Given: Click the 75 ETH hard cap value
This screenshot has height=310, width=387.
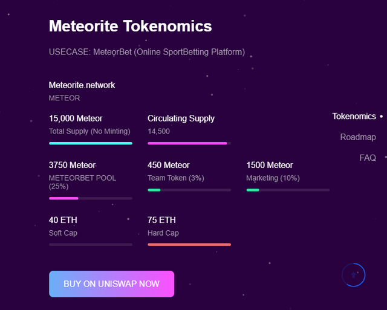Looking at the screenshot, I should [x=161, y=220].
